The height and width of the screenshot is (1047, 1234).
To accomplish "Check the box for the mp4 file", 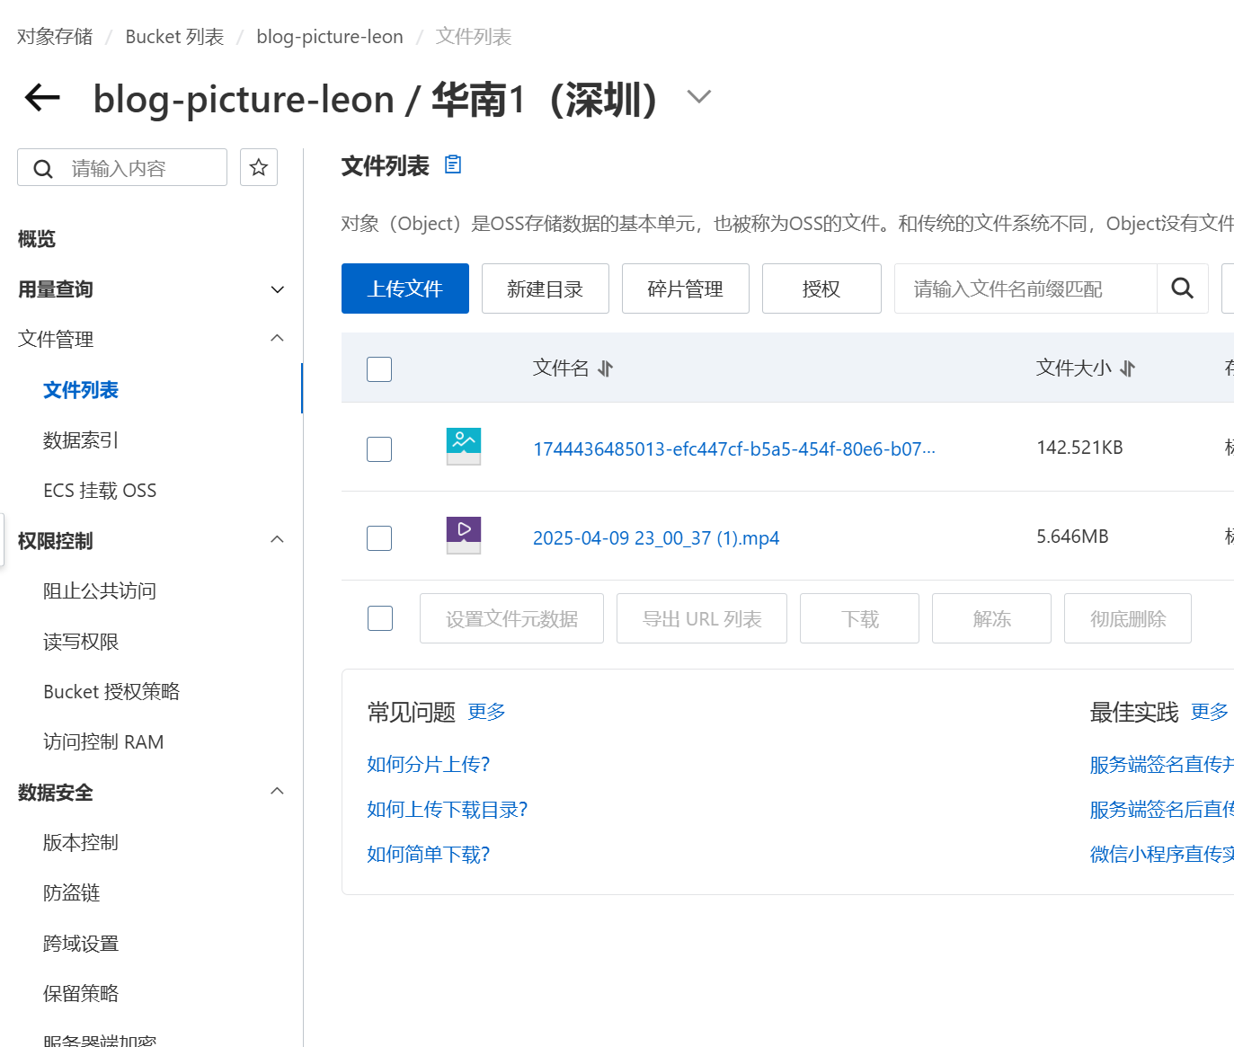I will [x=379, y=538].
